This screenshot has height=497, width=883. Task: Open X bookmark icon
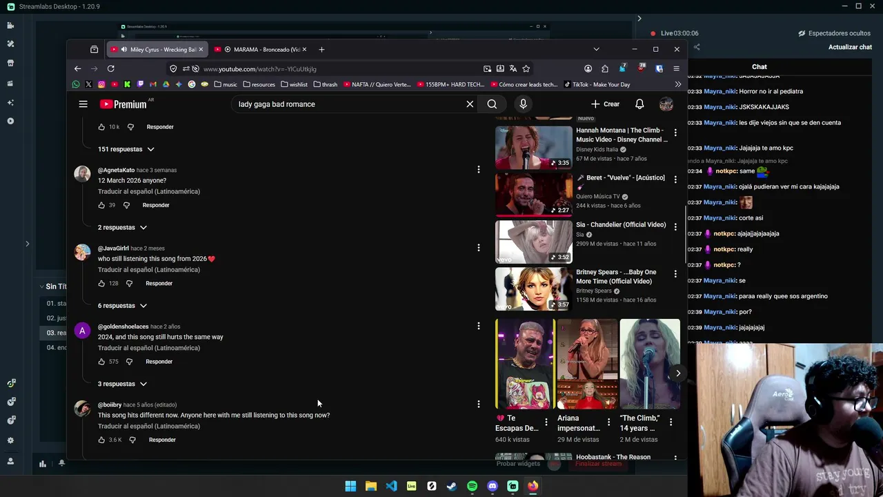[x=88, y=84]
